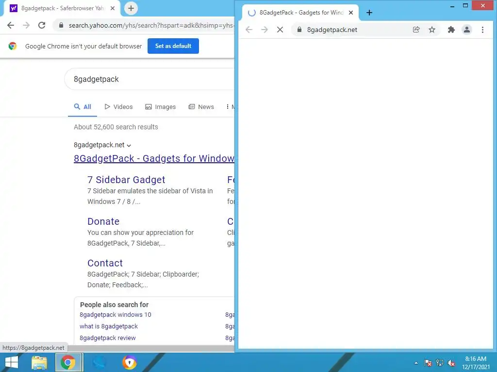Open the 8GadgetPack - Gadgets for Windows result link
Image resolution: width=497 pixels, height=372 pixels.
154,158
